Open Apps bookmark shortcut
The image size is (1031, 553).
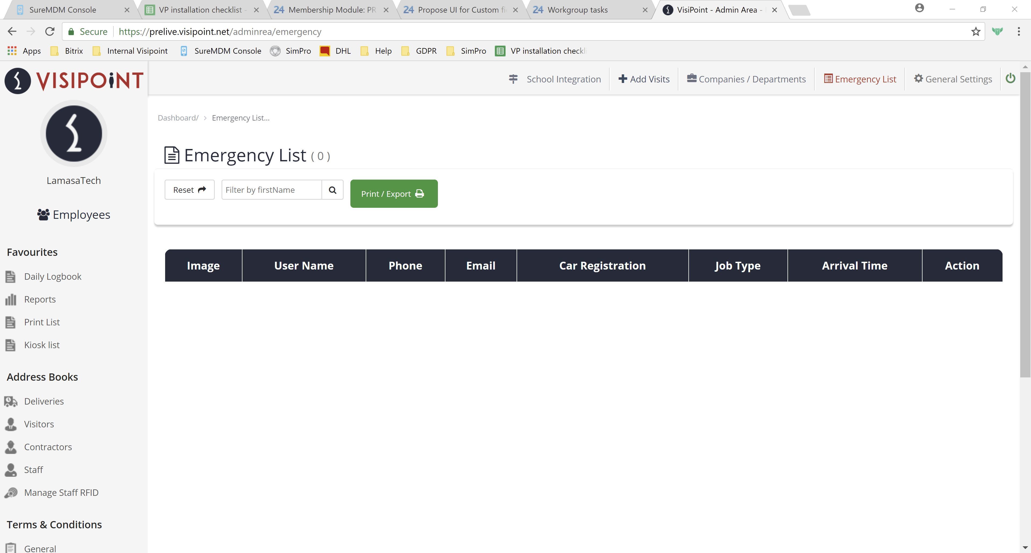pos(24,51)
